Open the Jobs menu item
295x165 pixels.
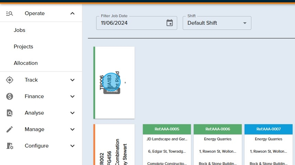click(20, 30)
